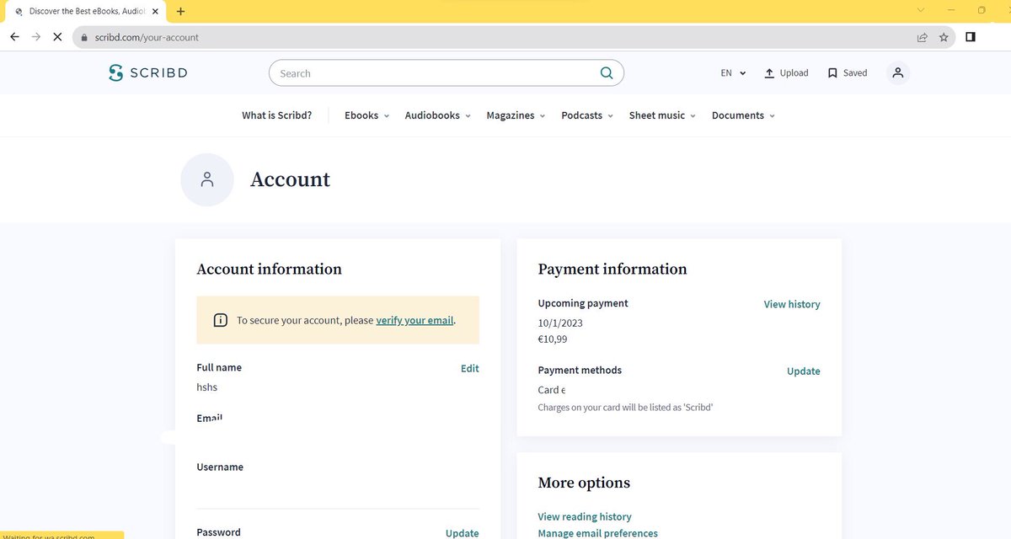Select the Scribd browser tab
This screenshot has height=539, width=1011.
click(88, 11)
